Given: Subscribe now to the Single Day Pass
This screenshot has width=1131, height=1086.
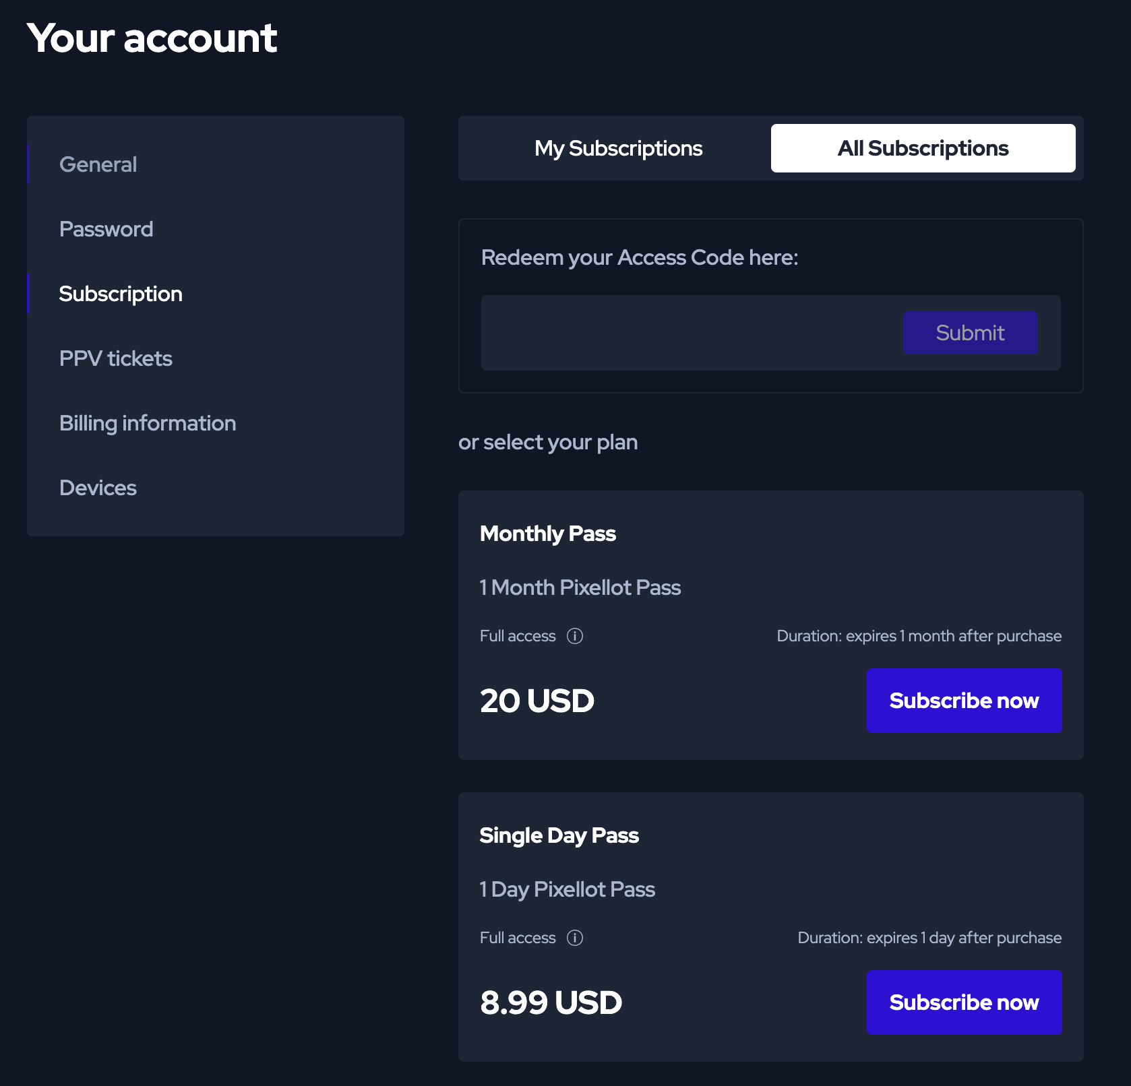Looking at the screenshot, I should pyautogui.click(x=964, y=1002).
